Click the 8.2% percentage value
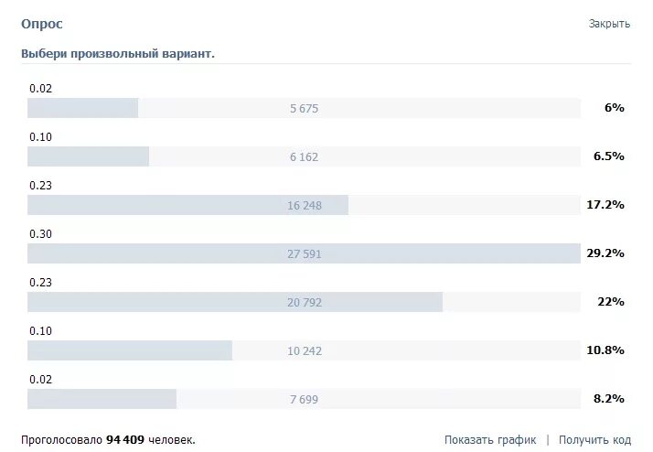 click(x=609, y=399)
